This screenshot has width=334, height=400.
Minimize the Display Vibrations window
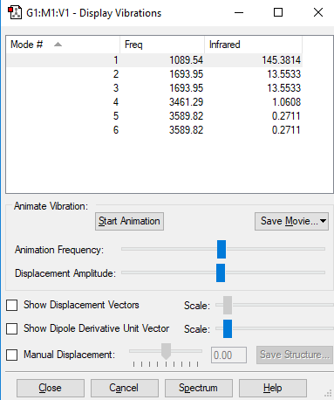(x=239, y=12)
